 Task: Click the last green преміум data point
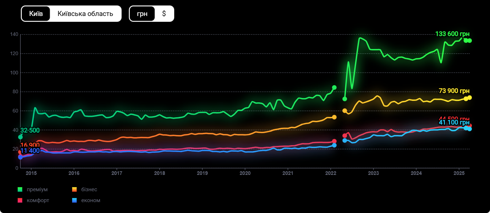pos(469,41)
